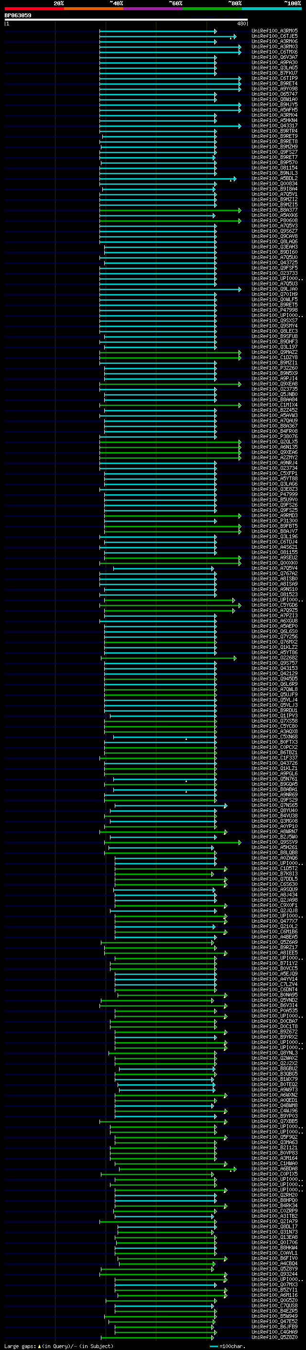Click the white query sequence bar

pos(126,20)
